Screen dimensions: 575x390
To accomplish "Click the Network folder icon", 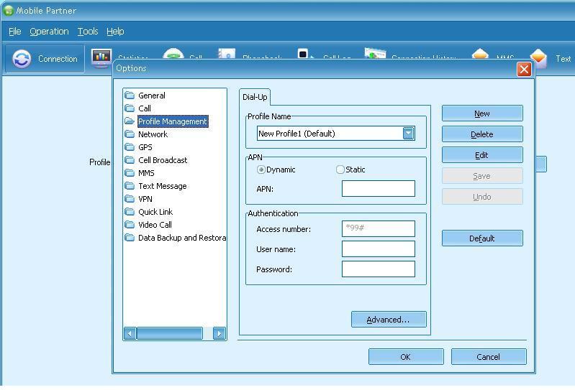I will (130, 134).
